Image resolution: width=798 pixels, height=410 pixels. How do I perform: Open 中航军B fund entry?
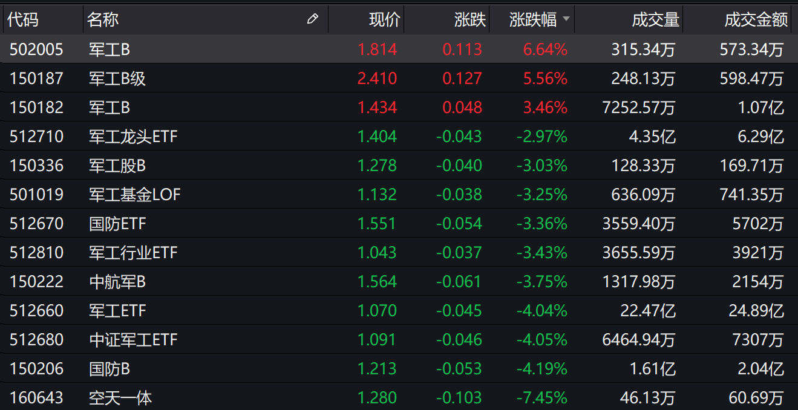click(x=117, y=282)
